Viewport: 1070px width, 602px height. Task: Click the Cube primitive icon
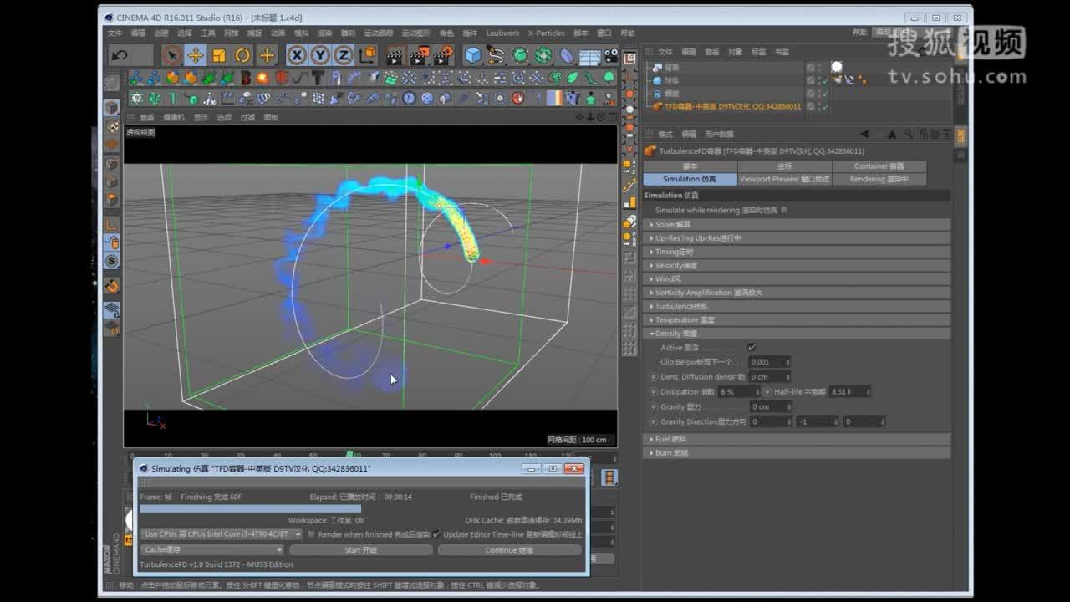click(x=473, y=55)
